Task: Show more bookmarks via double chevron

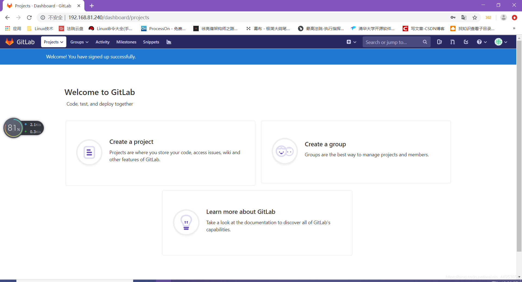Action: click(514, 28)
